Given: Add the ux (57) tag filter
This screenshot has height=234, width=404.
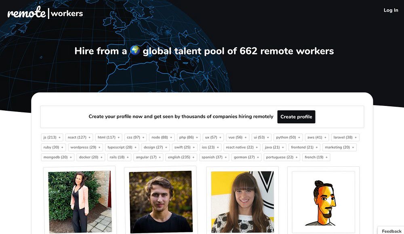Looking at the screenshot, I should (213, 137).
